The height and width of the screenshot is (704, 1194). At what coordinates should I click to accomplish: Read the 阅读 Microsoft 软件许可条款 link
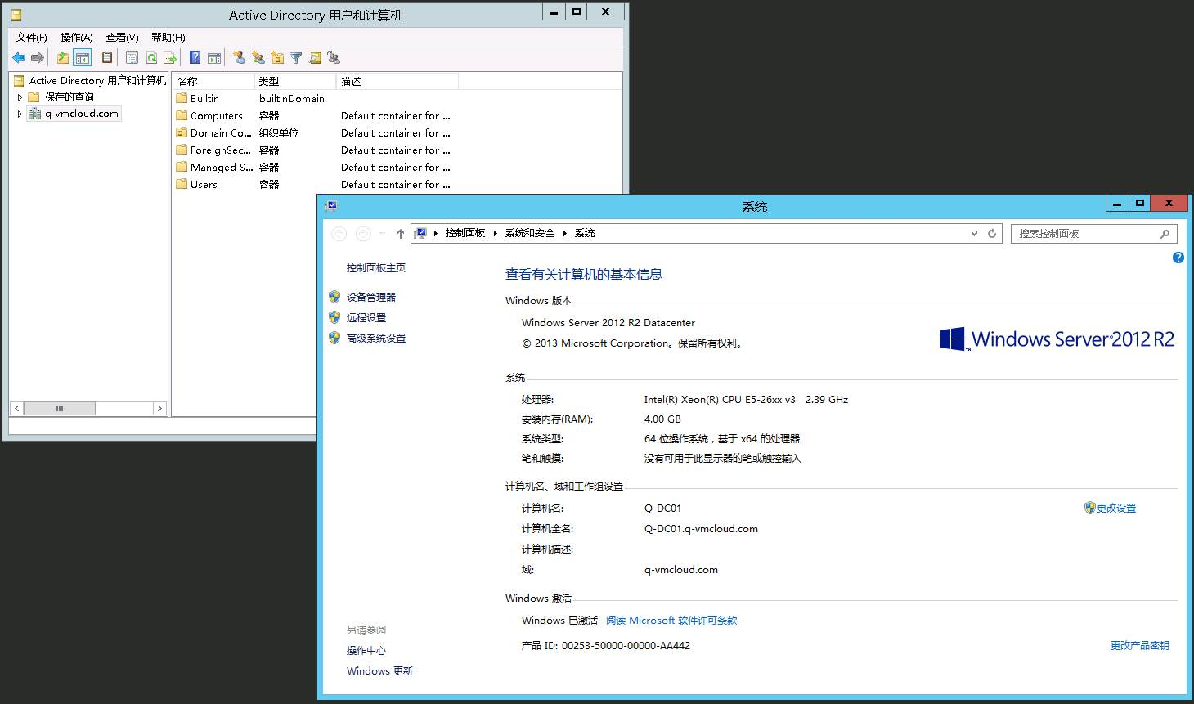tap(671, 620)
